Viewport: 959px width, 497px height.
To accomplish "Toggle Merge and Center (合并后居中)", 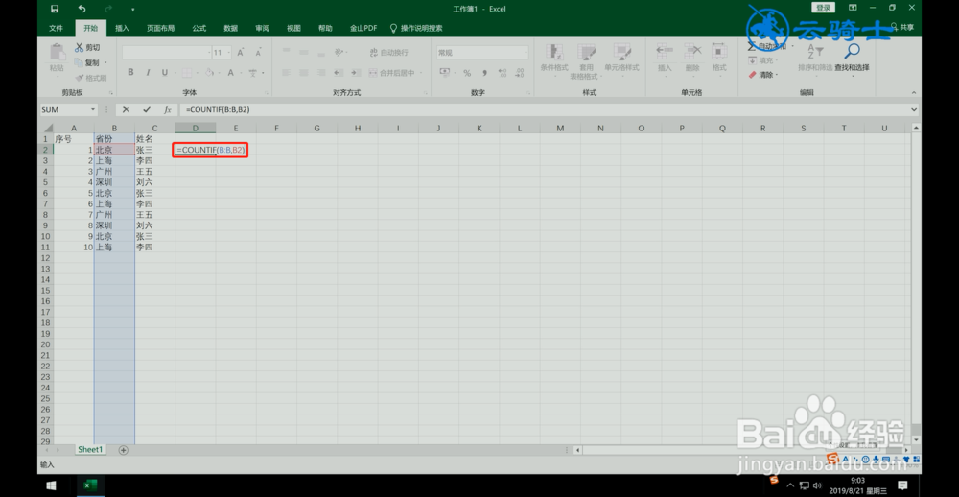I will (x=392, y=73).
